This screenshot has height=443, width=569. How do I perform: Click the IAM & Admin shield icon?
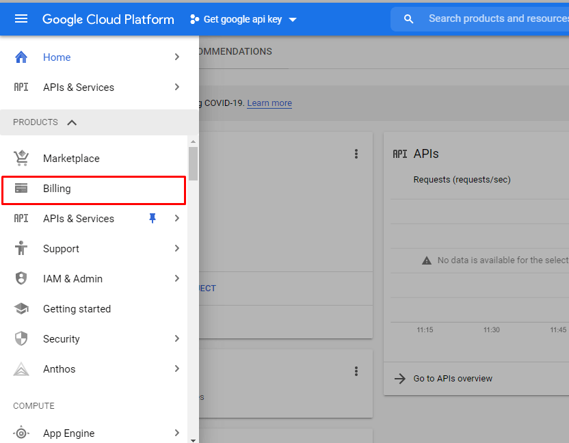click(x=21, y=279)
